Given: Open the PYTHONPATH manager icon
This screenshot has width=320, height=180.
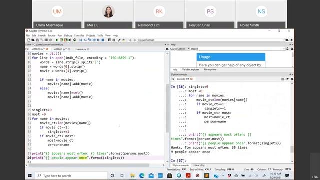Looking at the screenshot, I should 124,40.
